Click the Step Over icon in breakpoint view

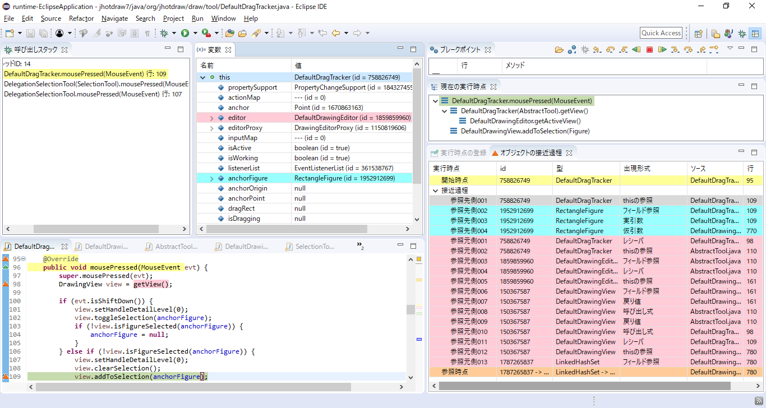tap(688, 49)
